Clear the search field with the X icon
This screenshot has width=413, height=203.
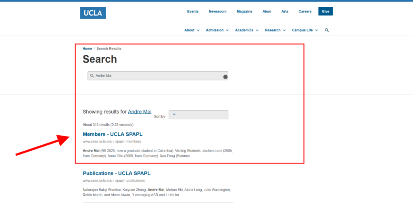point(225,77)
